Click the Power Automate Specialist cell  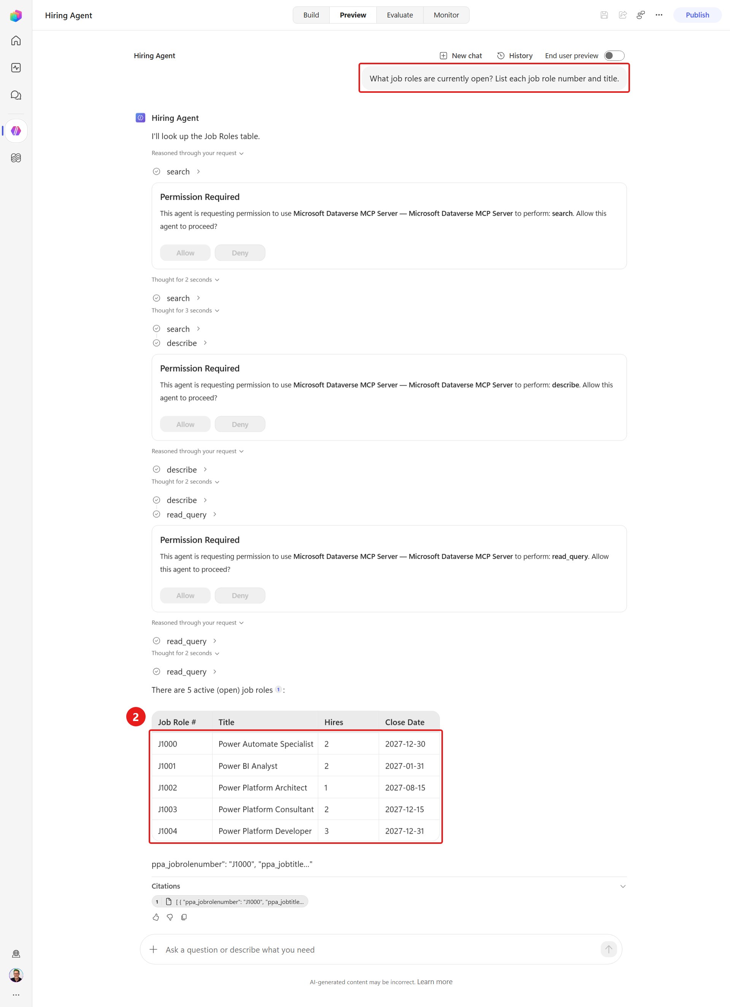[265, 744]
